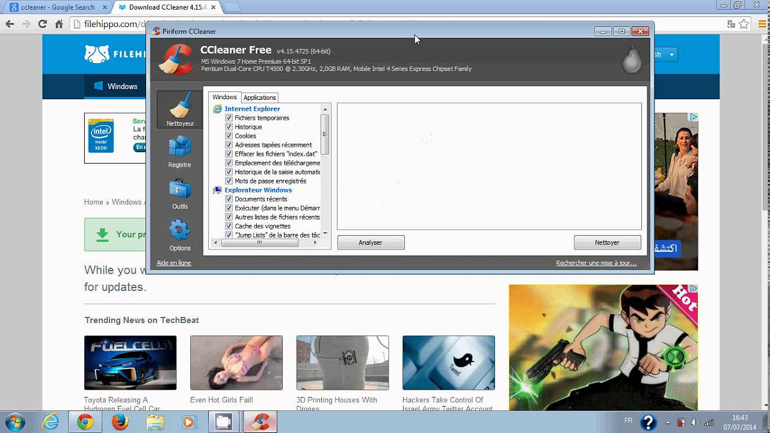Viewport: 770px width, 433px height.
Task: Show hidden tray icons arrow
Action: (x=667, y=422)
